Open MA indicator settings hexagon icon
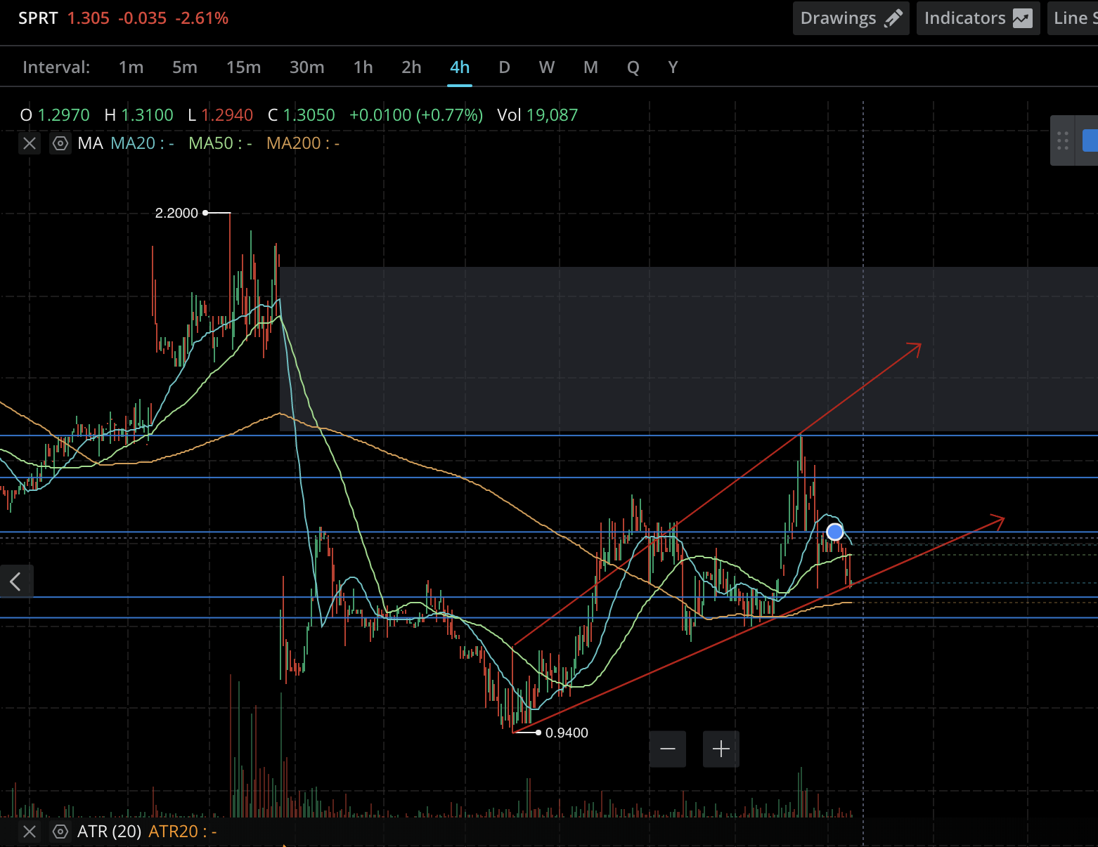Image resolution: width=1098 pixels, height=847 pixels. pyautogui.click(x=60, y=144)
